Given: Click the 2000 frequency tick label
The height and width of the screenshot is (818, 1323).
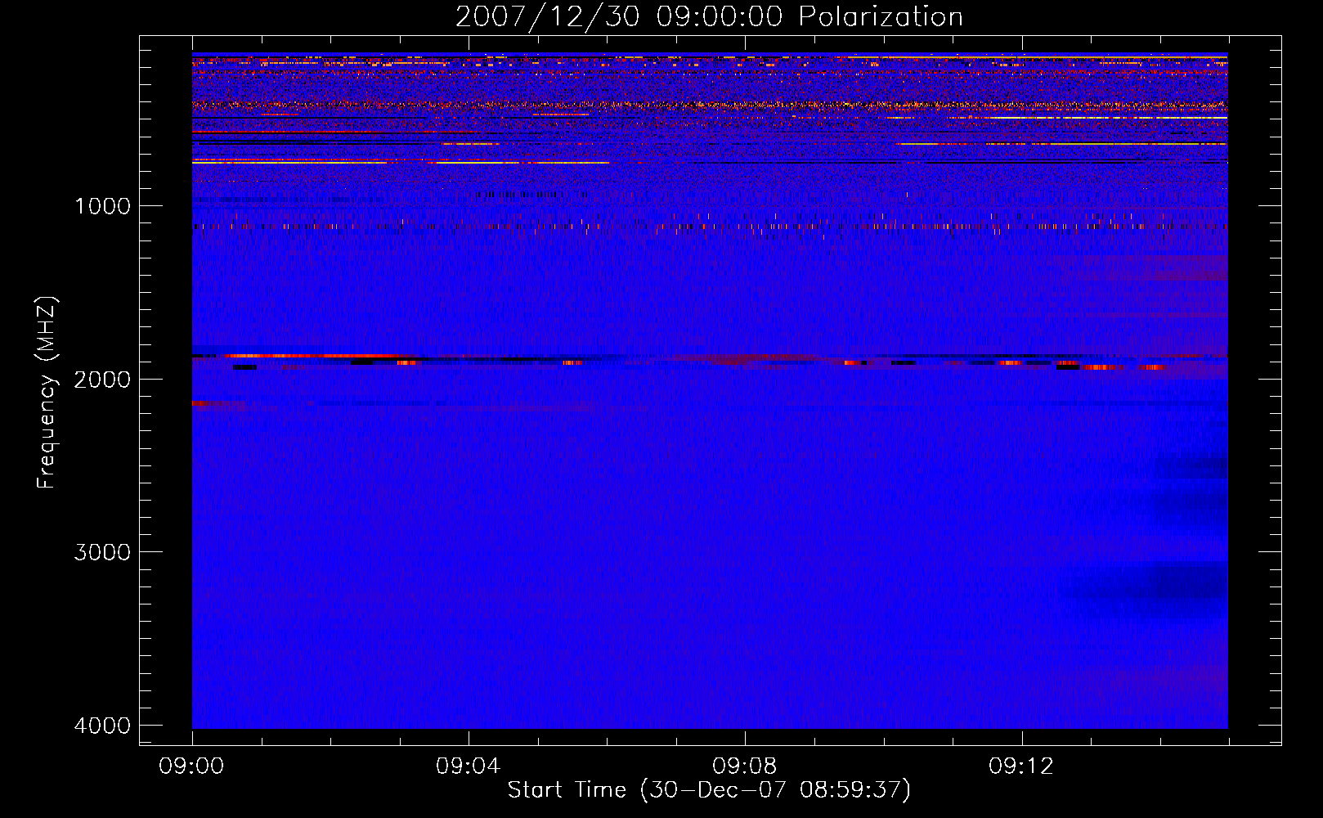Looking at the screenshot, I should [x=102, y=380].
